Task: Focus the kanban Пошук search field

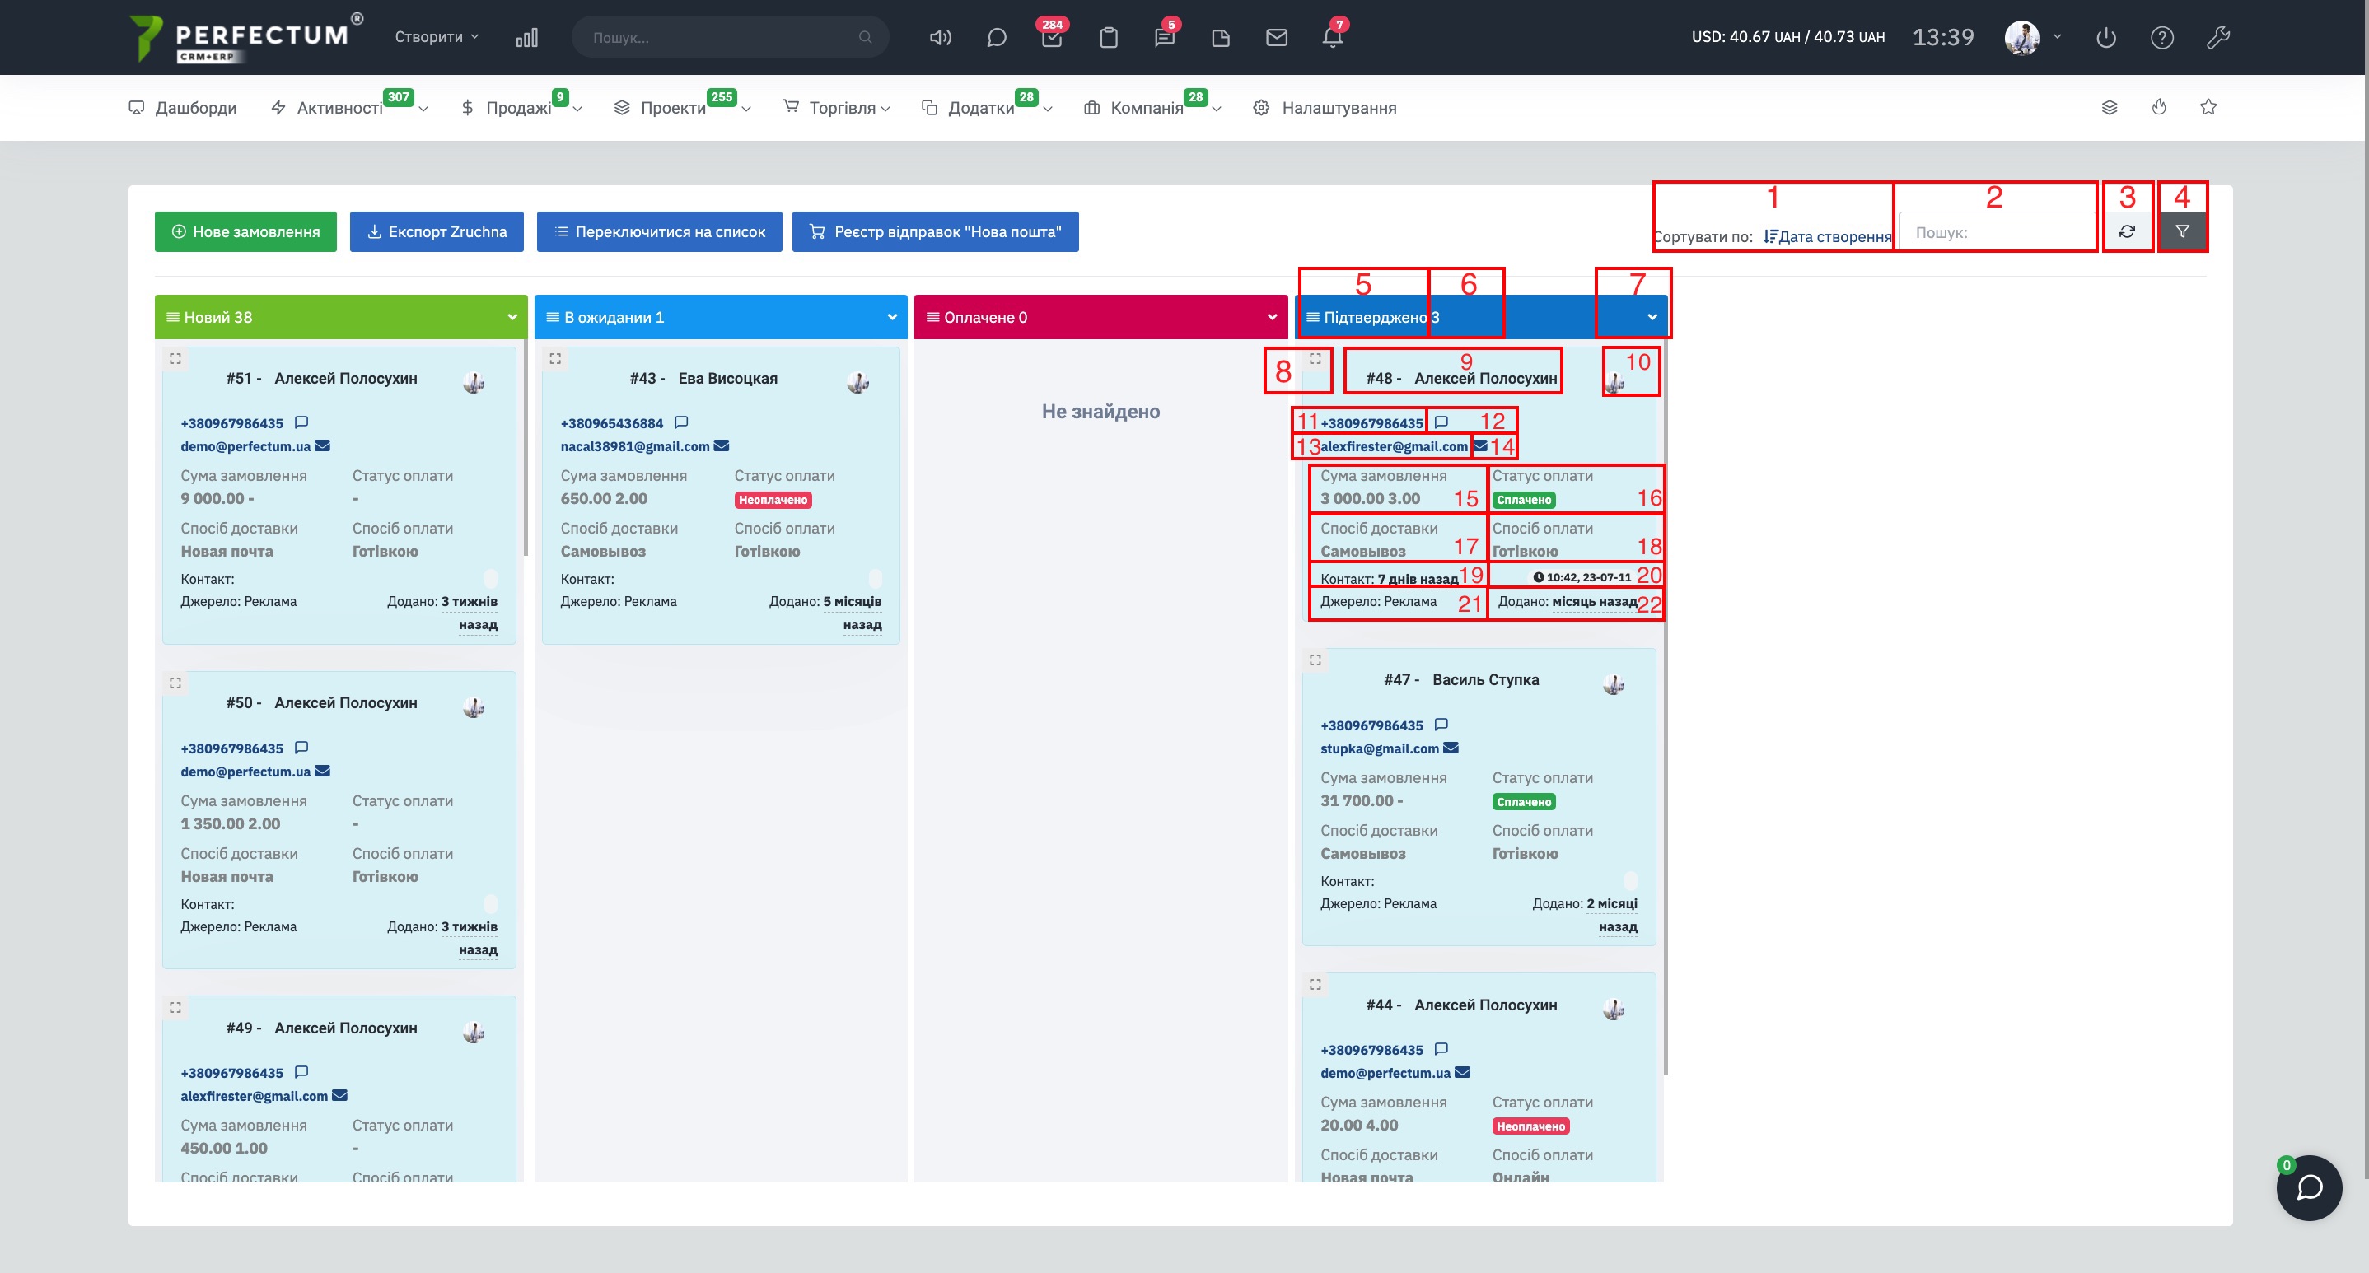Action: (1998, 231)
